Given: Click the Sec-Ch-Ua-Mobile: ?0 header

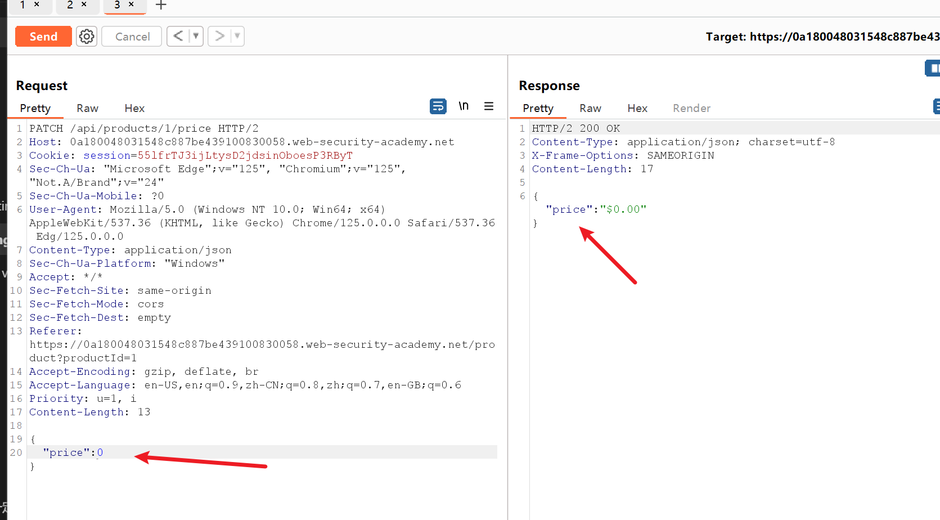Looking at the screenshot, I should click(97, 196).
